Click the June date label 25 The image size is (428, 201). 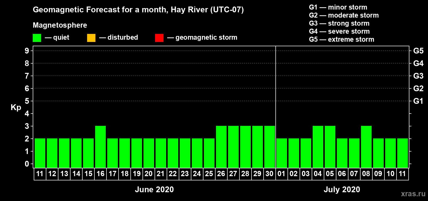click(209, 174)
